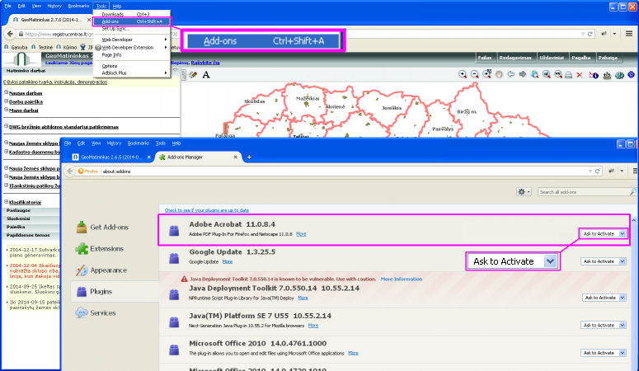
Task: Click the red X clear icon
Action: (x=579, y=75)
